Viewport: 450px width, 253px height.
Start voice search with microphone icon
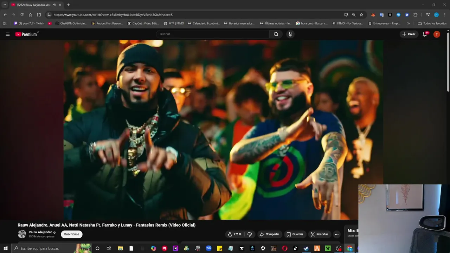pyautogui.click(x=290, y=34)
